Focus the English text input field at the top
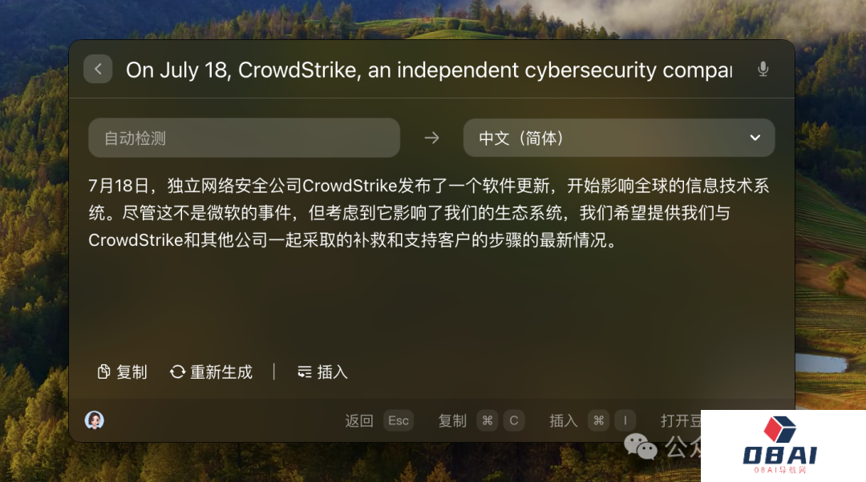The image size is (866, 482). pos(428,70)
